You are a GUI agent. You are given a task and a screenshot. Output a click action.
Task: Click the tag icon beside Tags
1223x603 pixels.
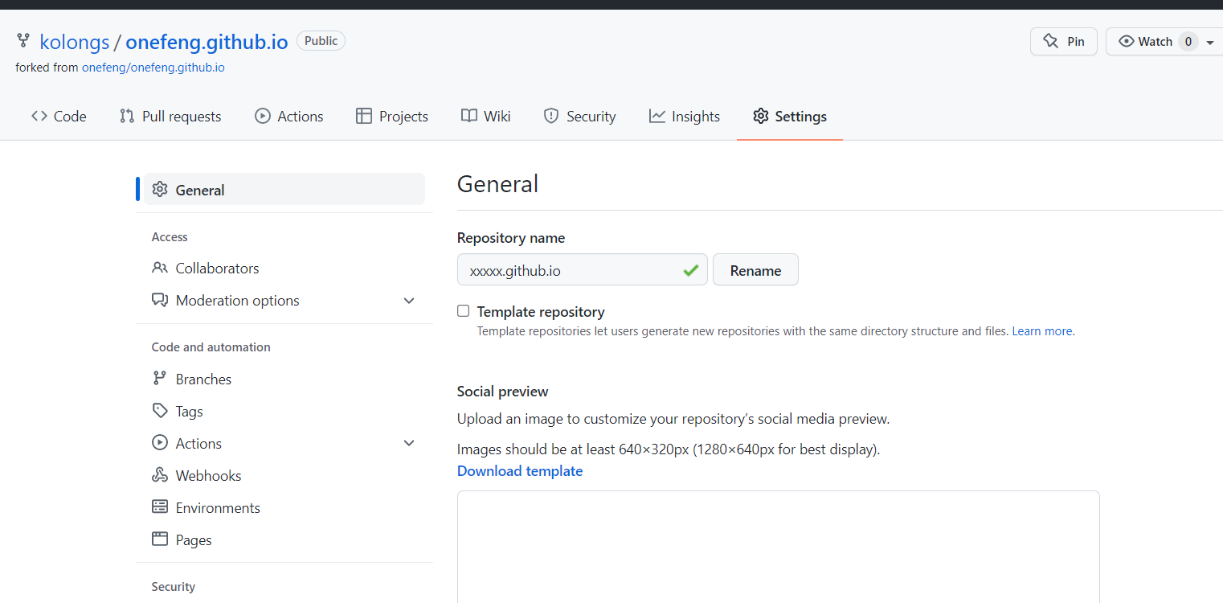pyautogui.click(x=160, y=411)
